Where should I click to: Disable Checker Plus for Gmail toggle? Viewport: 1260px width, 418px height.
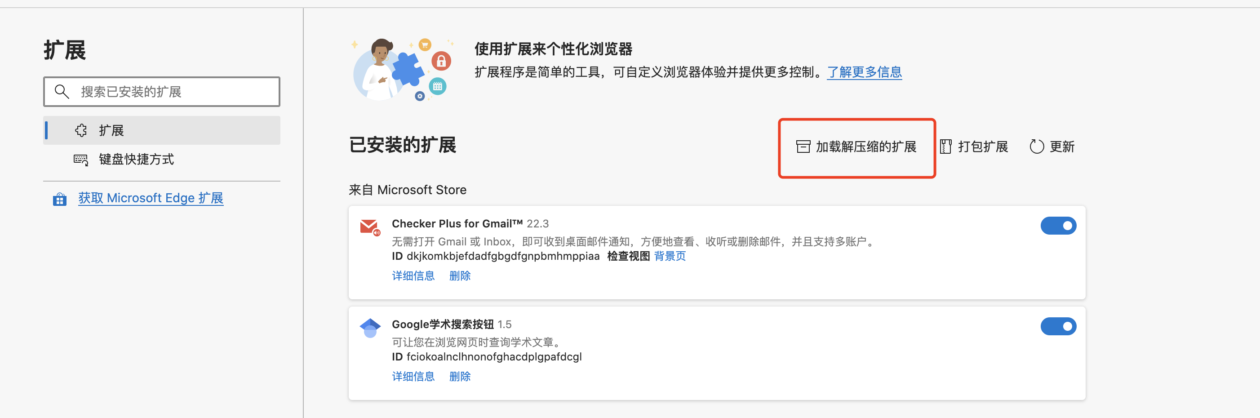click(1058, 226)
